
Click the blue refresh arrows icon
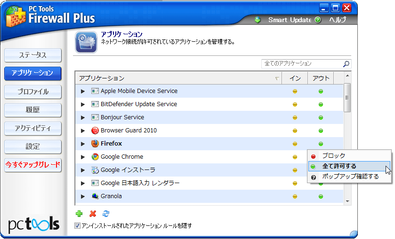106,214
